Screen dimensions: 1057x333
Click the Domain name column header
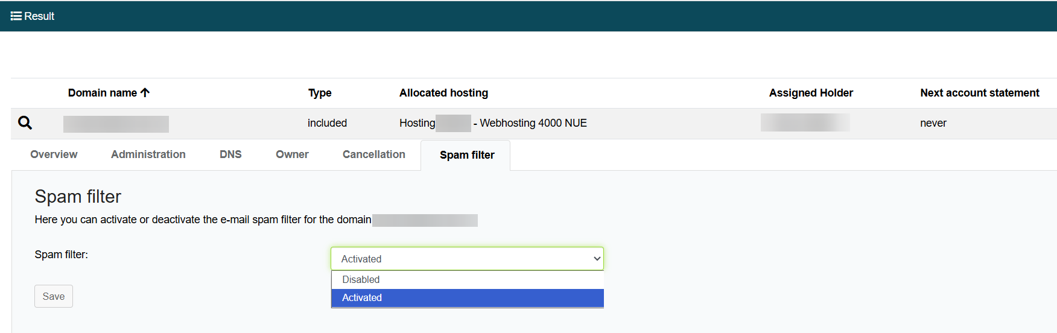point(103,93)
